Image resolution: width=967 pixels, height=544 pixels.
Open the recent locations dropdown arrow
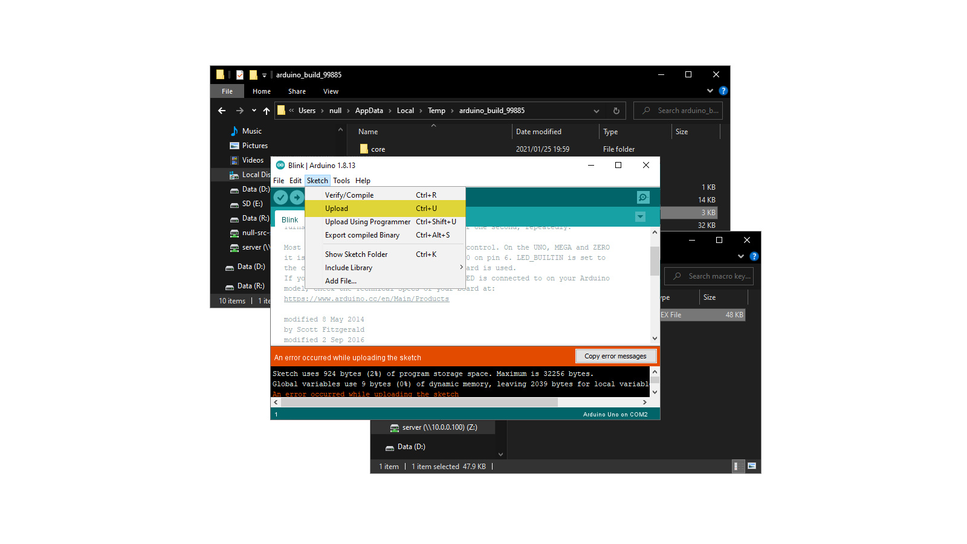click(x=254, y=111)
